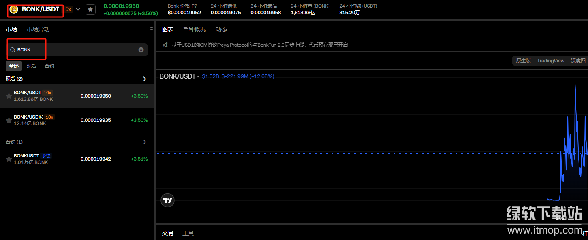Select the TradingView chart mode
This screenshot has width=588, height=240.
point(550,61)
